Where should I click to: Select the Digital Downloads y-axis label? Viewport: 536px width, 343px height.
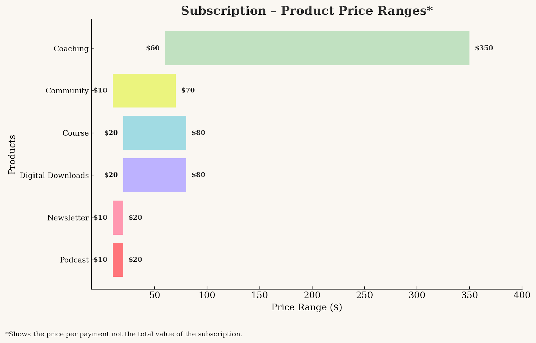(x=54, y=175)
